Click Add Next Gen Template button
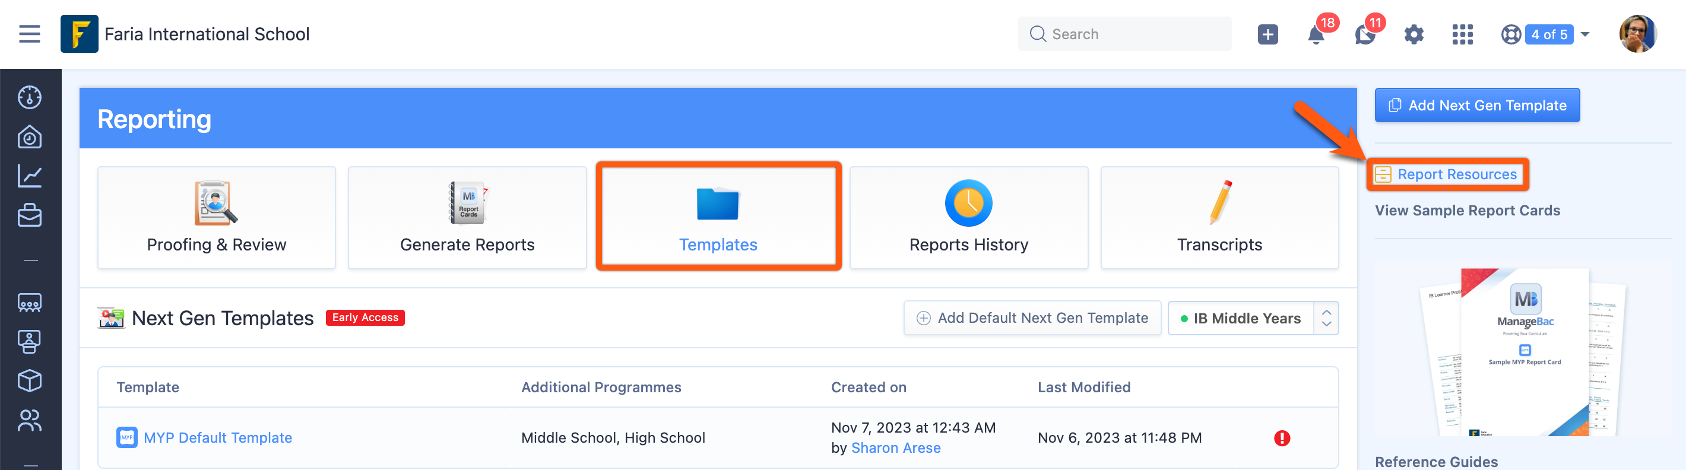 click(x=1477, y=106)
